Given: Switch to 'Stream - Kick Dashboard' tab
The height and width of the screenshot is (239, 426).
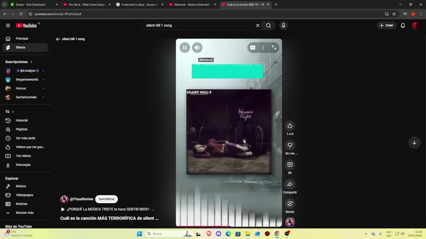Looking at the screenshot, I should pyautogui.click(x=33, y=5).
